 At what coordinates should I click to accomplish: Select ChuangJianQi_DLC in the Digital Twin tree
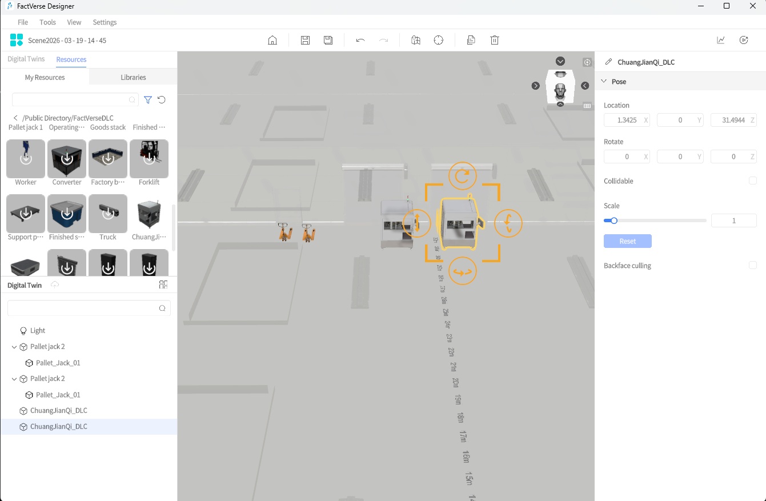click(x=59, y=410)
